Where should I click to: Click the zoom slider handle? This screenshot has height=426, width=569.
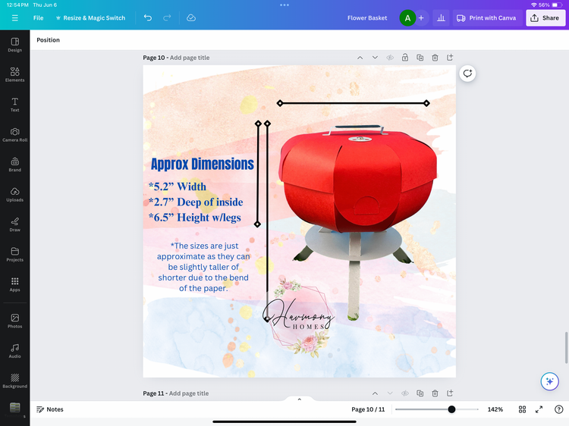click(x=451, y=409)
